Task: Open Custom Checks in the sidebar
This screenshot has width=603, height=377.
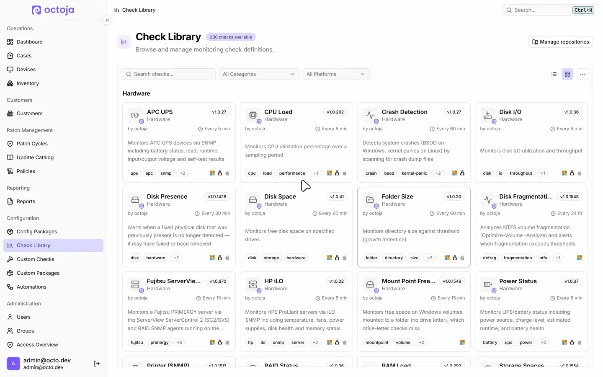Action: click(53, 259)
